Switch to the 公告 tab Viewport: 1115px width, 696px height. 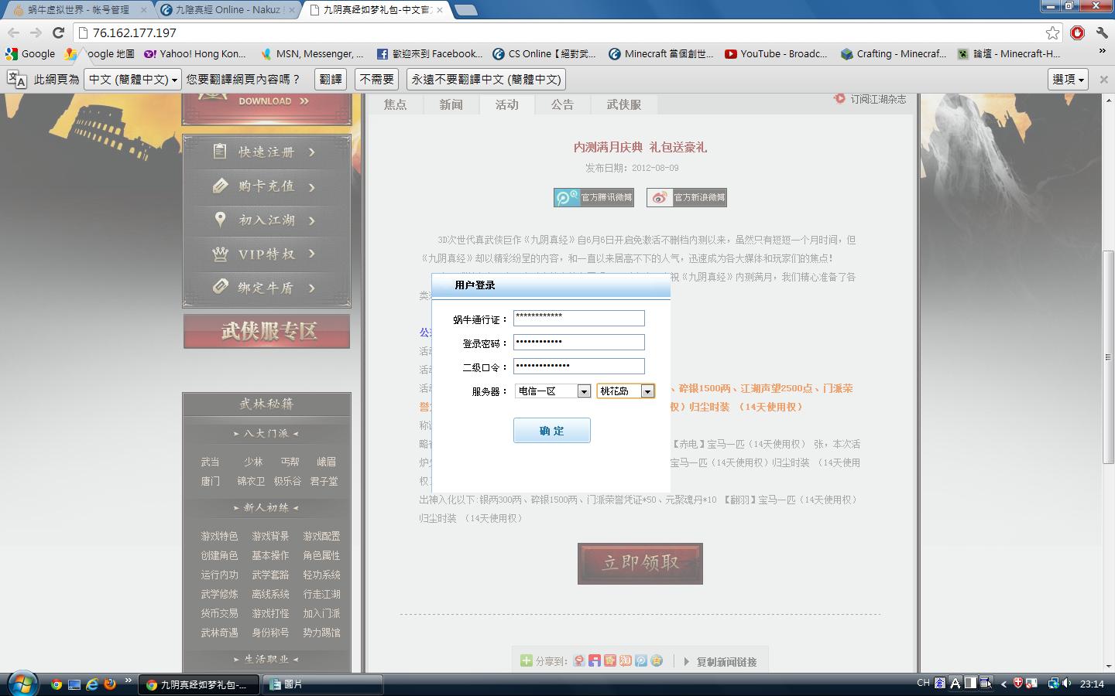click(562, 104)
